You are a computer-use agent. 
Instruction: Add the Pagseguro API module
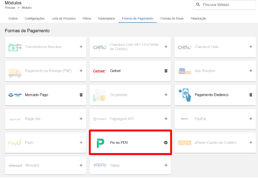coord(166,119)
